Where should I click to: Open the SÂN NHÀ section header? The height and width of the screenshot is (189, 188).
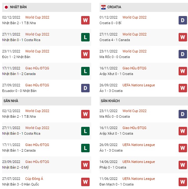(x=47, y=101)
